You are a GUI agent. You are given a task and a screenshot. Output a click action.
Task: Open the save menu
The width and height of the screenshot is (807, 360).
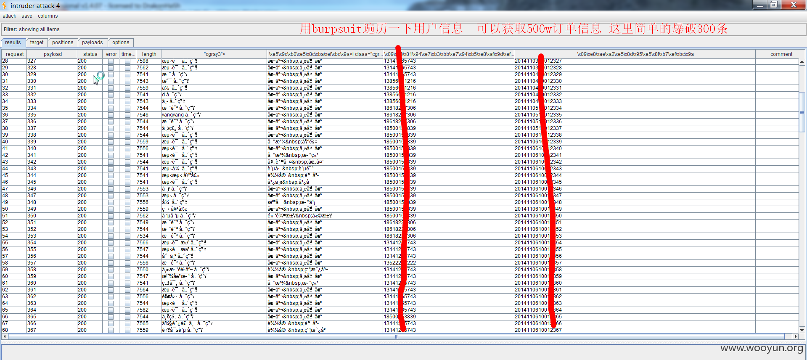[x=27, y=16]
